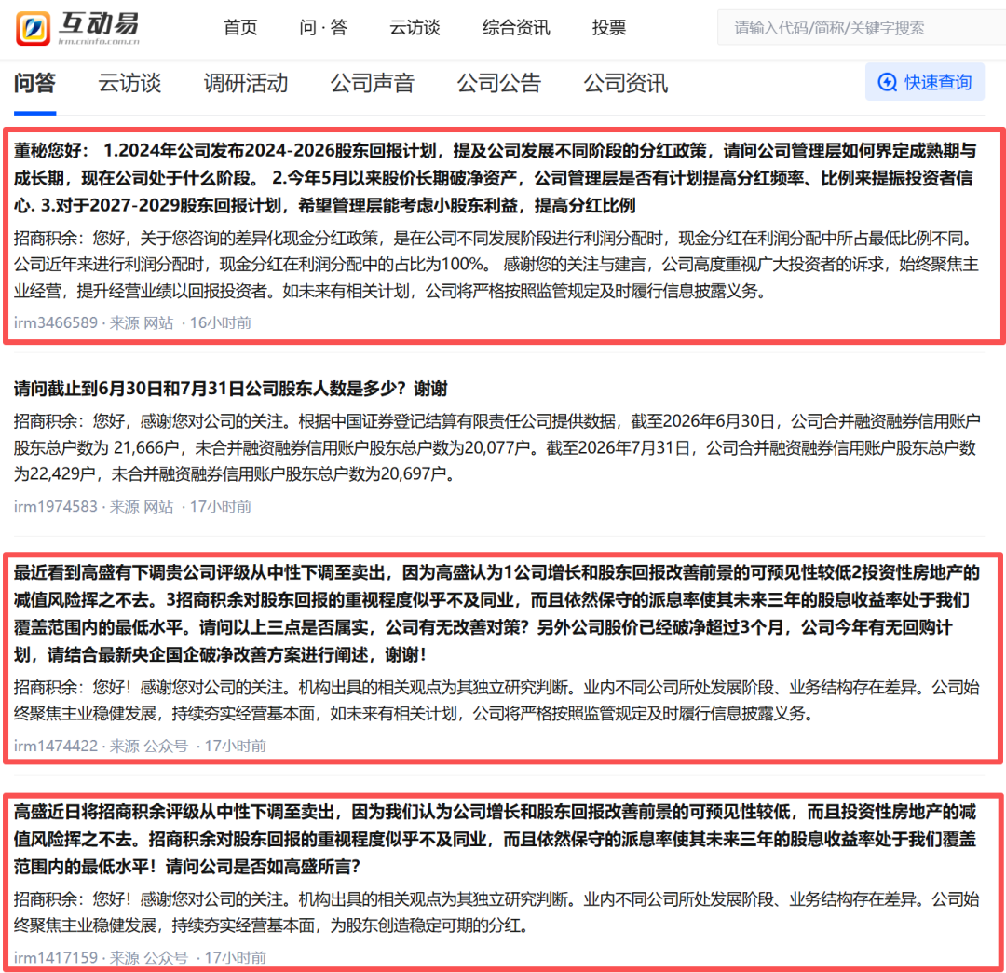Click 来源 公众号 beside irm1417159

pos(149,957)
